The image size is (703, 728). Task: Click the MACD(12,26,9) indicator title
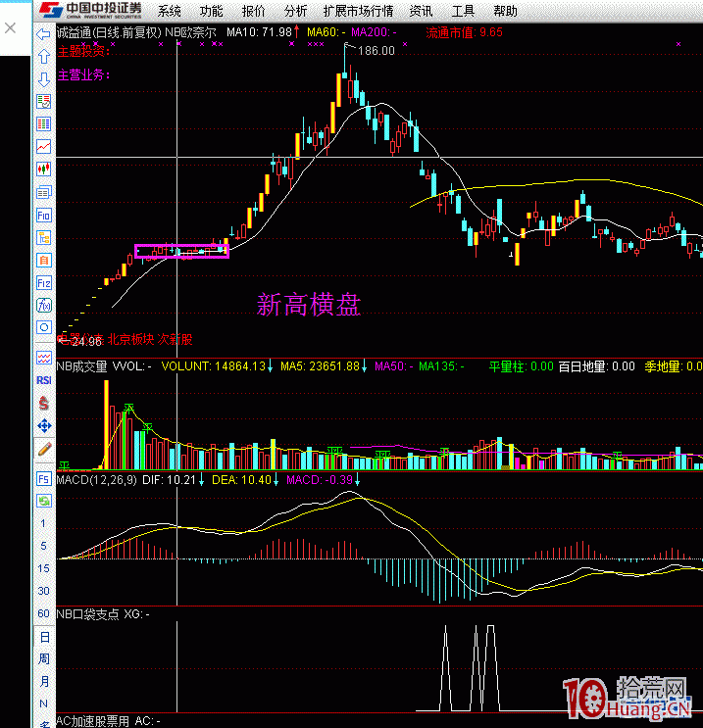coord(97,480)
